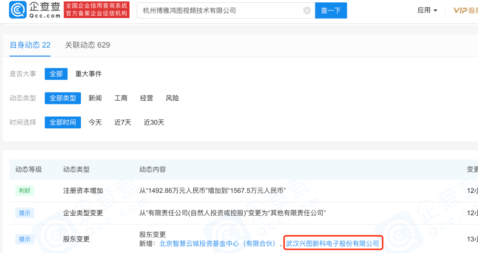Image resolution: width=478 pixels, height=253 pixels.
Task: Open 北京智慧云城投资基金中心 link
Action: (217, 243)
